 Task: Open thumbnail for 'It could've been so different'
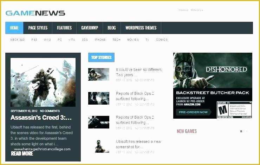[x=99, y=74]
